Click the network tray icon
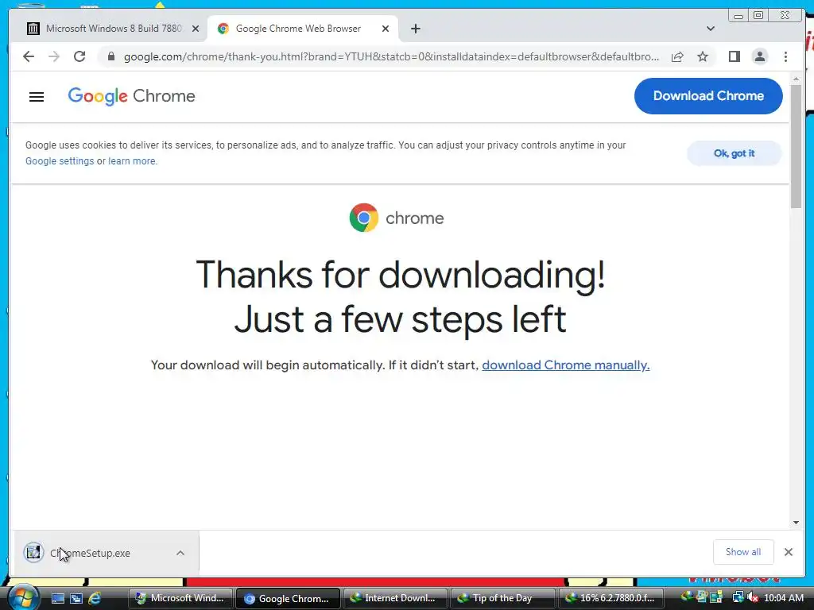Screen dimensions: 814x610 coord(738,597)
